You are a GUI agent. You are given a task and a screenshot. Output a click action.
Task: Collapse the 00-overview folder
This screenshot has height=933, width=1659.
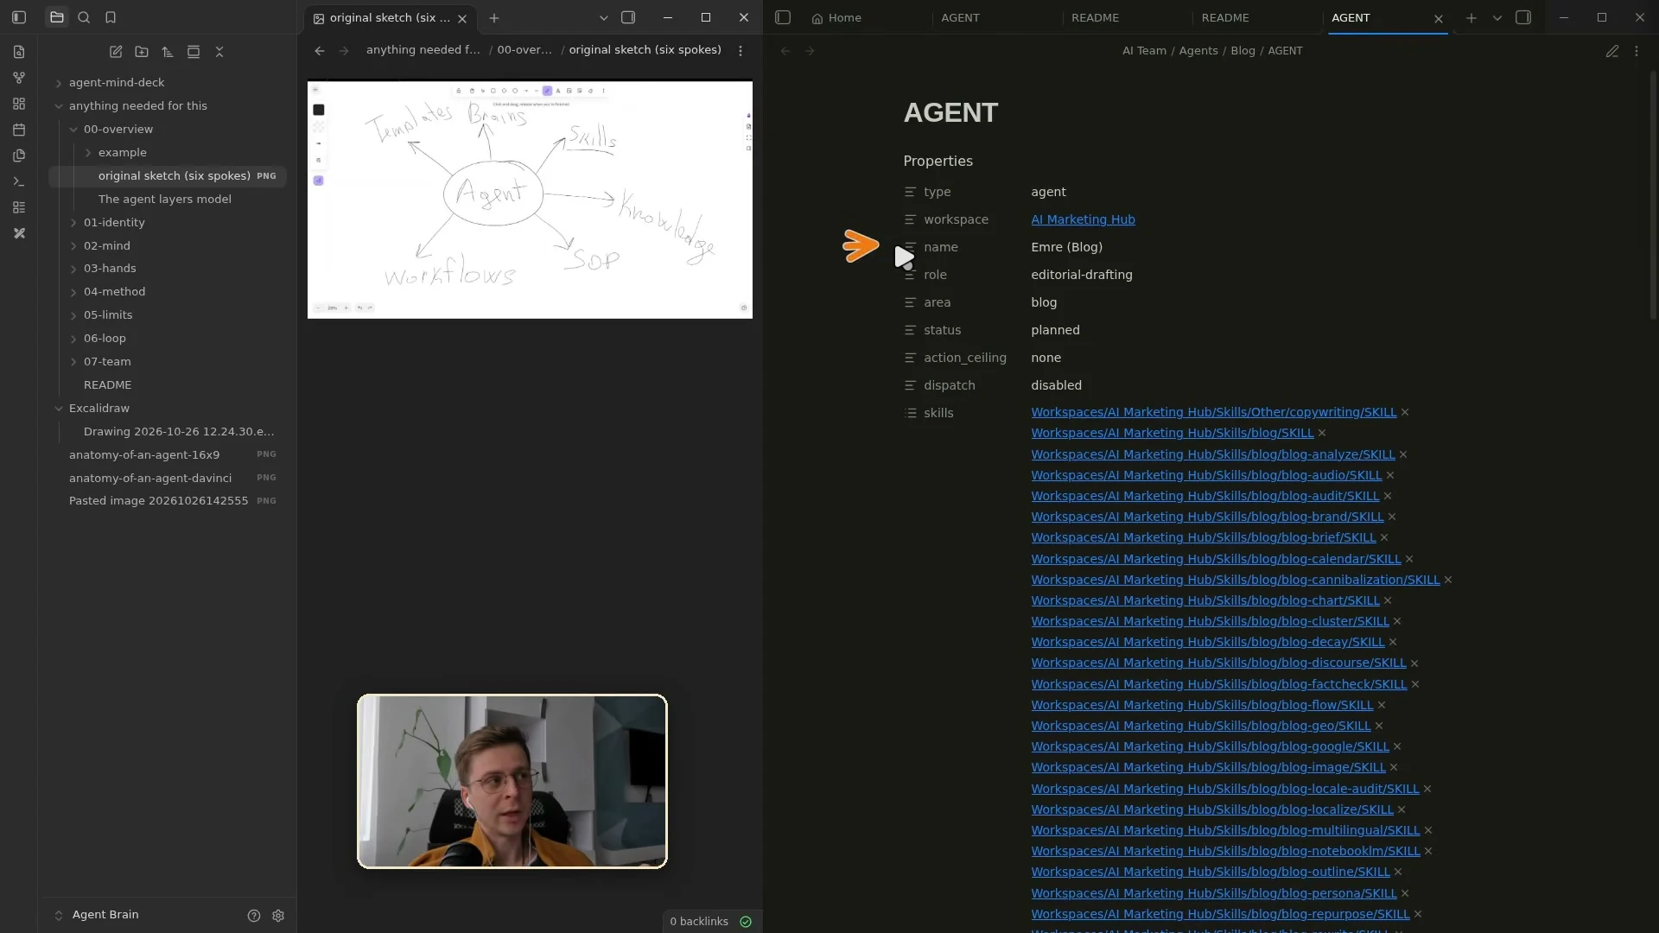coord(73,130)
